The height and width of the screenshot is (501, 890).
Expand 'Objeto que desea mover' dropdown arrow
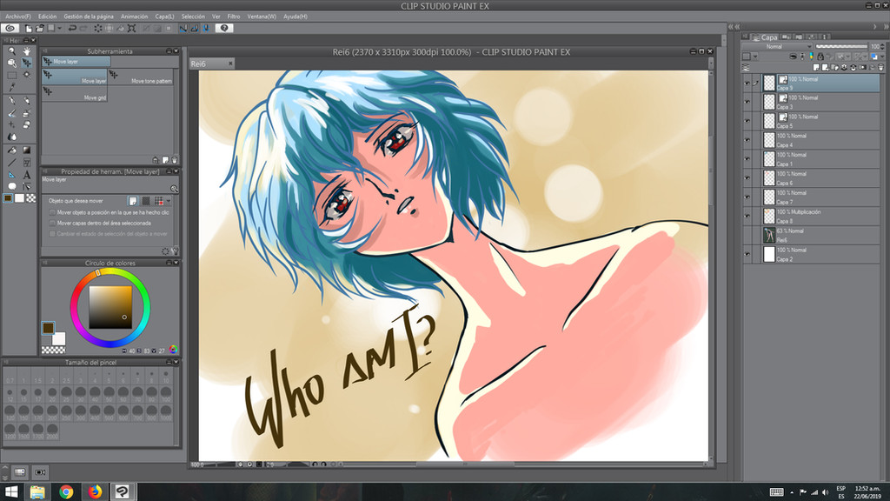(169, 201)
